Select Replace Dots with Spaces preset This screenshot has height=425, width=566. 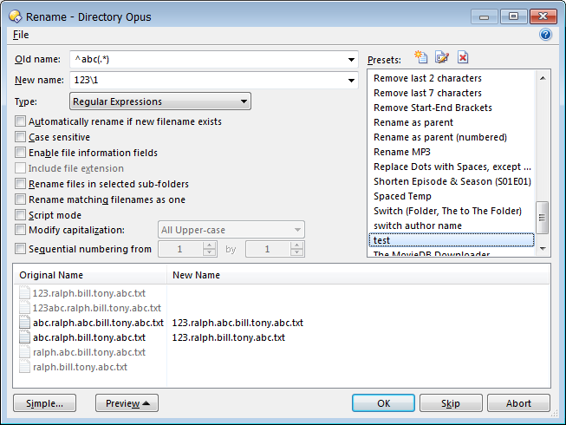(x=452, y=167)
